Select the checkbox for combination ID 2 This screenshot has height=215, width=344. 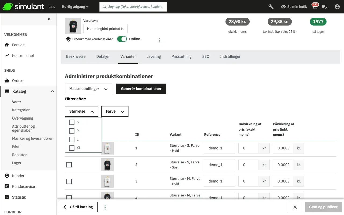click(69, 165)
